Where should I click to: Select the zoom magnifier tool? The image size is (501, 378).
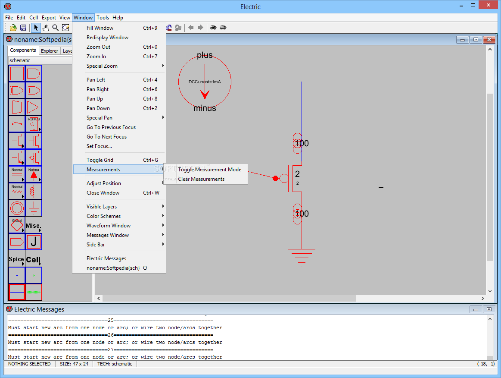[x=56, y=28]
